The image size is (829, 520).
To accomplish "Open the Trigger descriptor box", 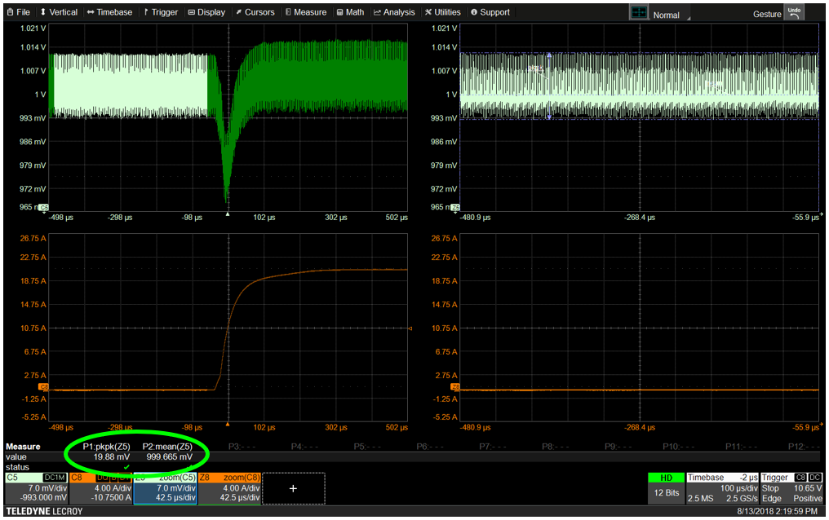I will [x=791, y=487].
